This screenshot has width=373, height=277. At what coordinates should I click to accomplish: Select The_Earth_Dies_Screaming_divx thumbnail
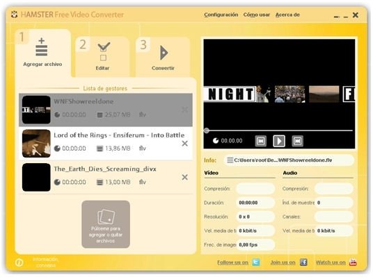36,177
